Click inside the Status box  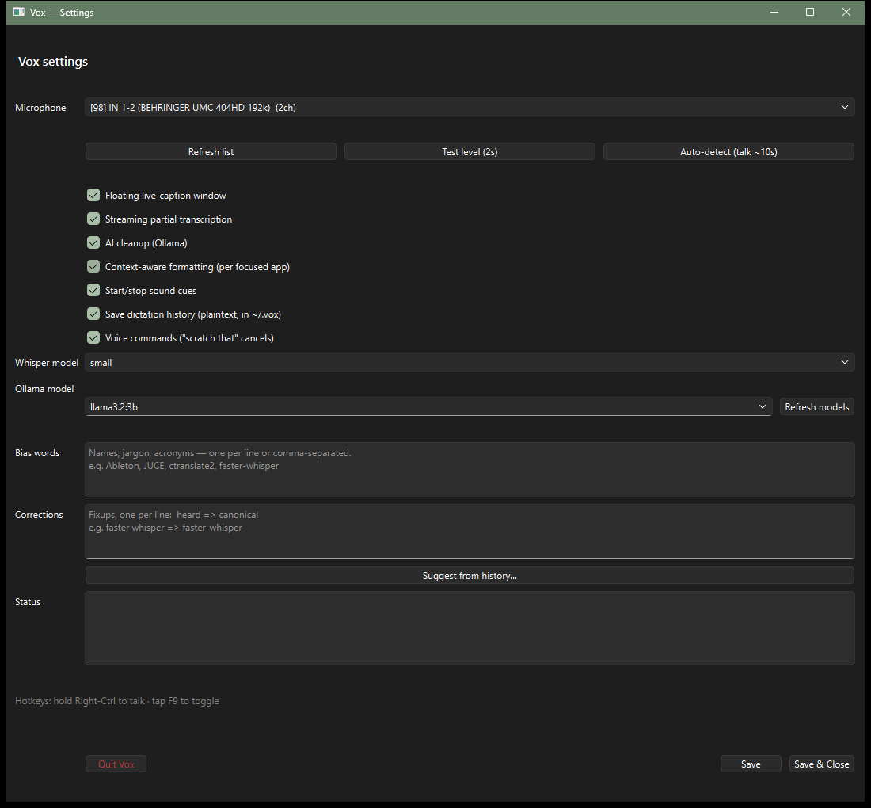point(470,628)
